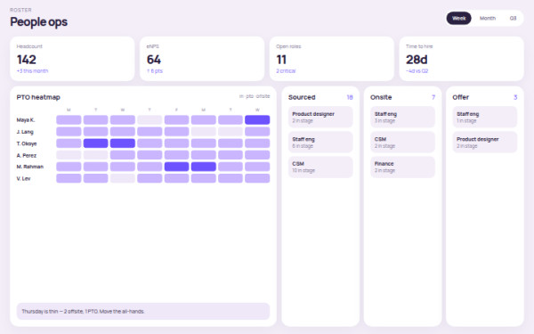Click the '6 pts' change text
Screen dimensions: 534x334
tap(155, 71)
